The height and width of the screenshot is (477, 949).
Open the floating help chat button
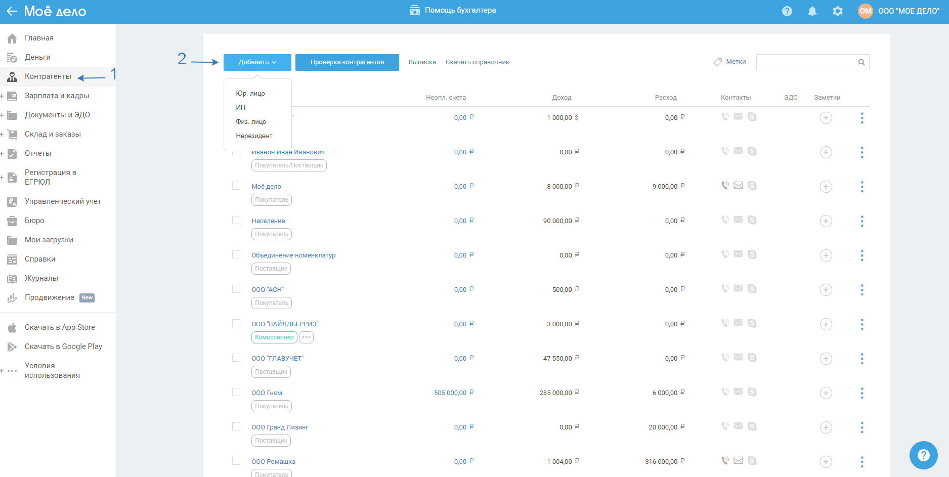(923, 455)
